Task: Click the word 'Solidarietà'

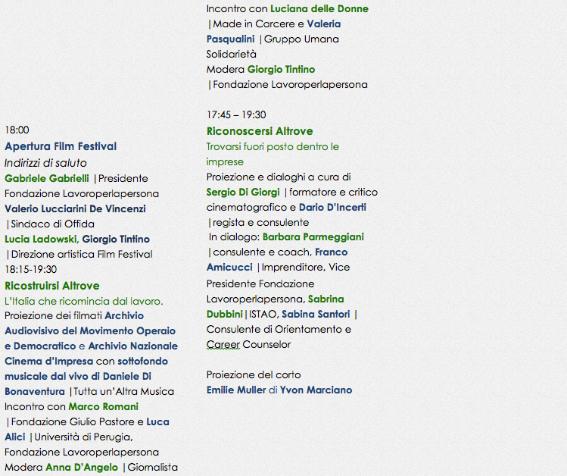Action: coord(231,55)
